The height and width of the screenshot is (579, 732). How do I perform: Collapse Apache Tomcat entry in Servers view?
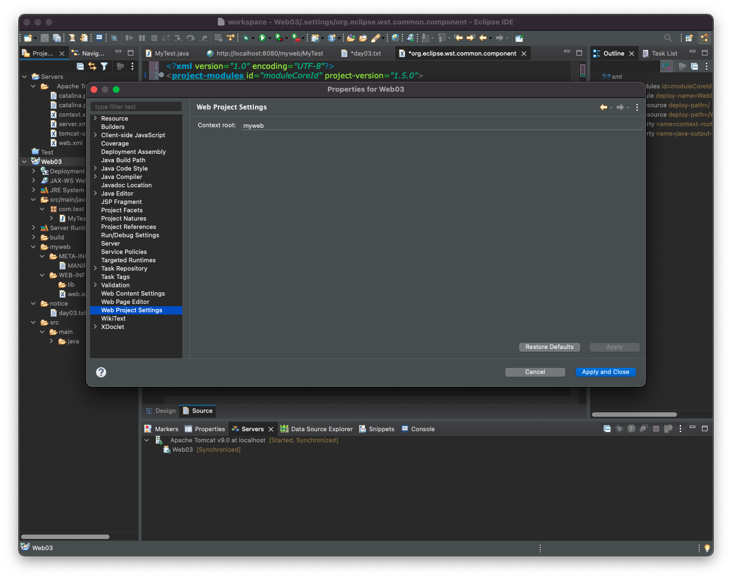coord(147,440)
